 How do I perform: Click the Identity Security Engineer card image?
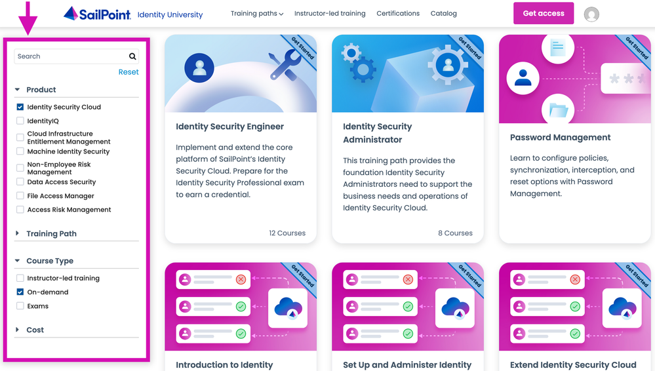click(x=241, y=73)
